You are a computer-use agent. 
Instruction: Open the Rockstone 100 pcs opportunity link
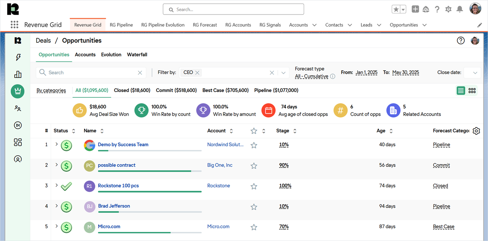(118, 186)
